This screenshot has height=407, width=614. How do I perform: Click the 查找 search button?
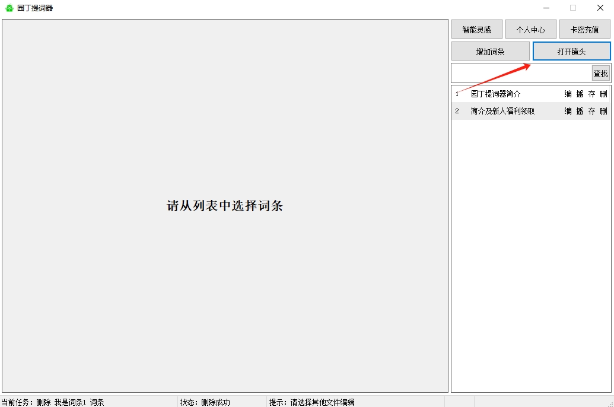(600, 74)
